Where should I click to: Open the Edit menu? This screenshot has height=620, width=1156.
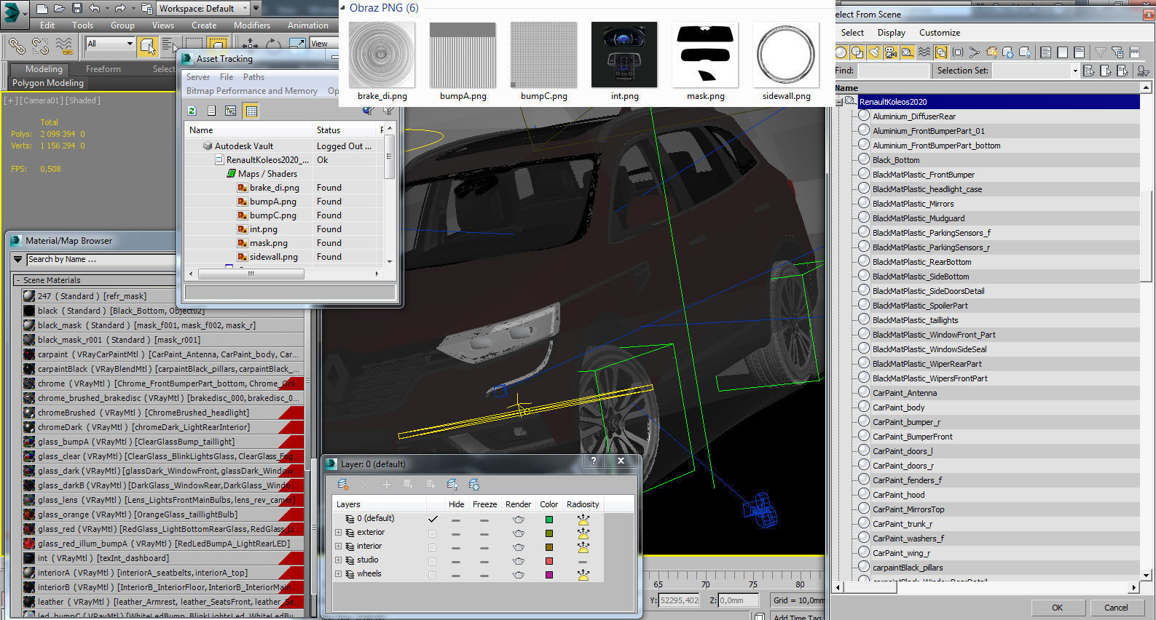pyautogui.click(x=47, y=25)
